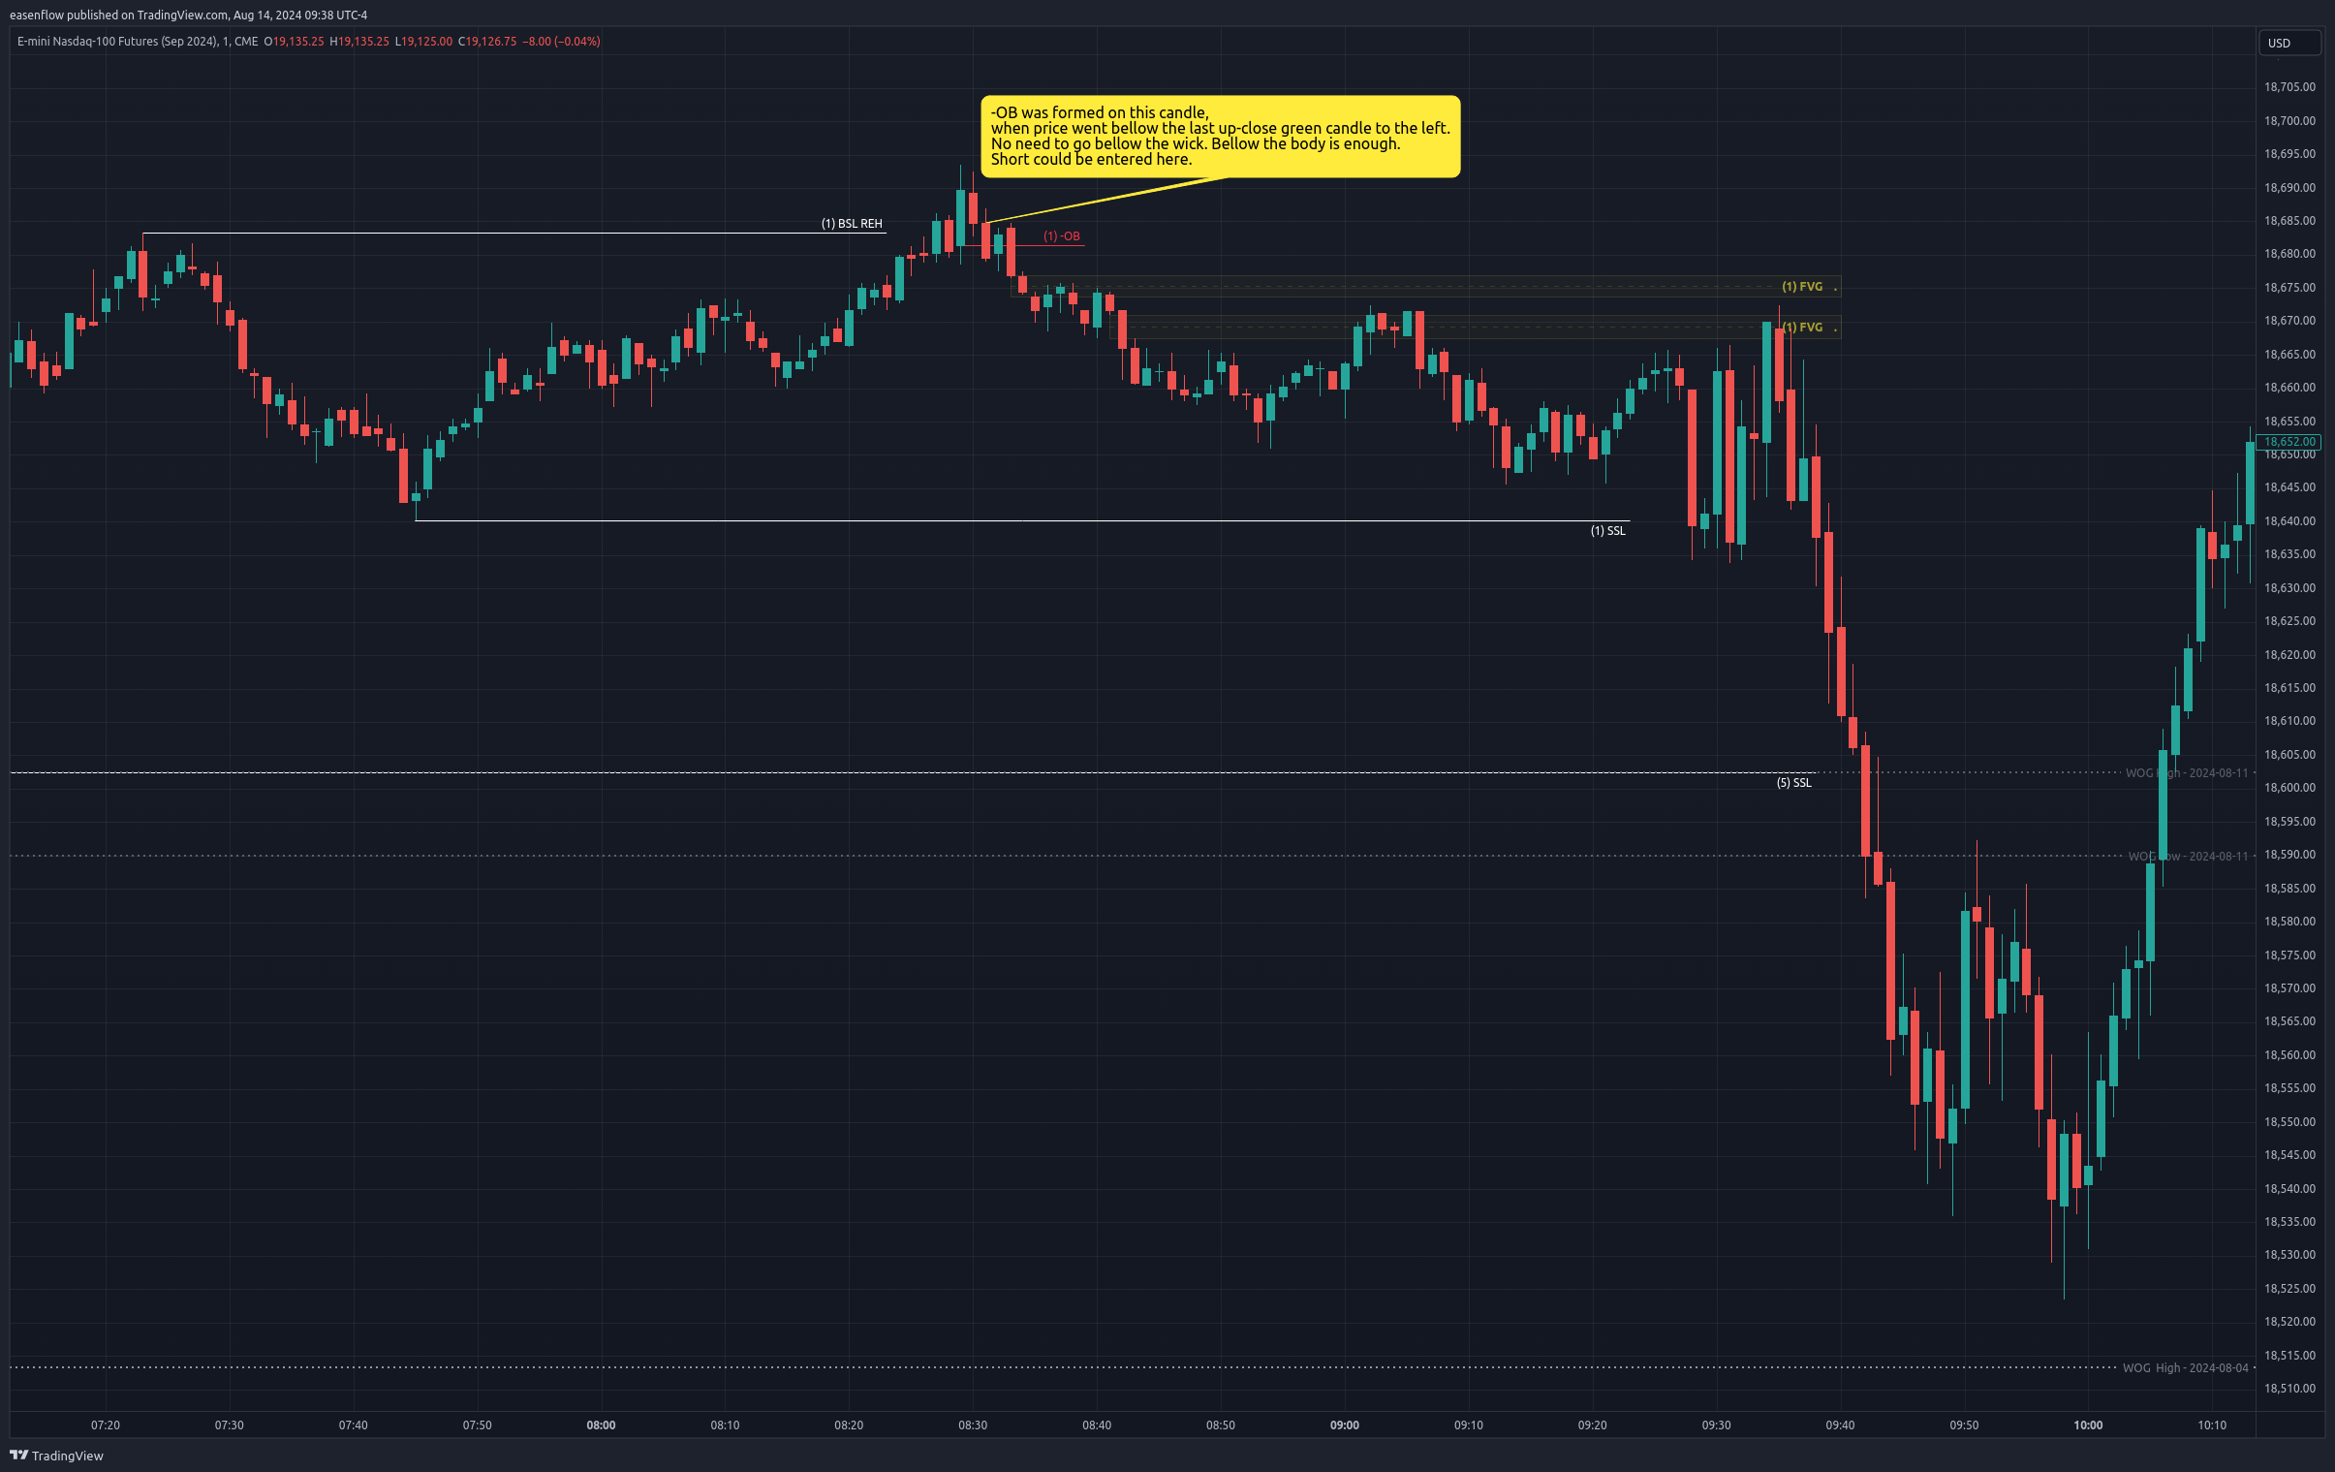
Task: Click the E-mini Nasdaq-100 Futures symbol title
Action: point(138,42)
